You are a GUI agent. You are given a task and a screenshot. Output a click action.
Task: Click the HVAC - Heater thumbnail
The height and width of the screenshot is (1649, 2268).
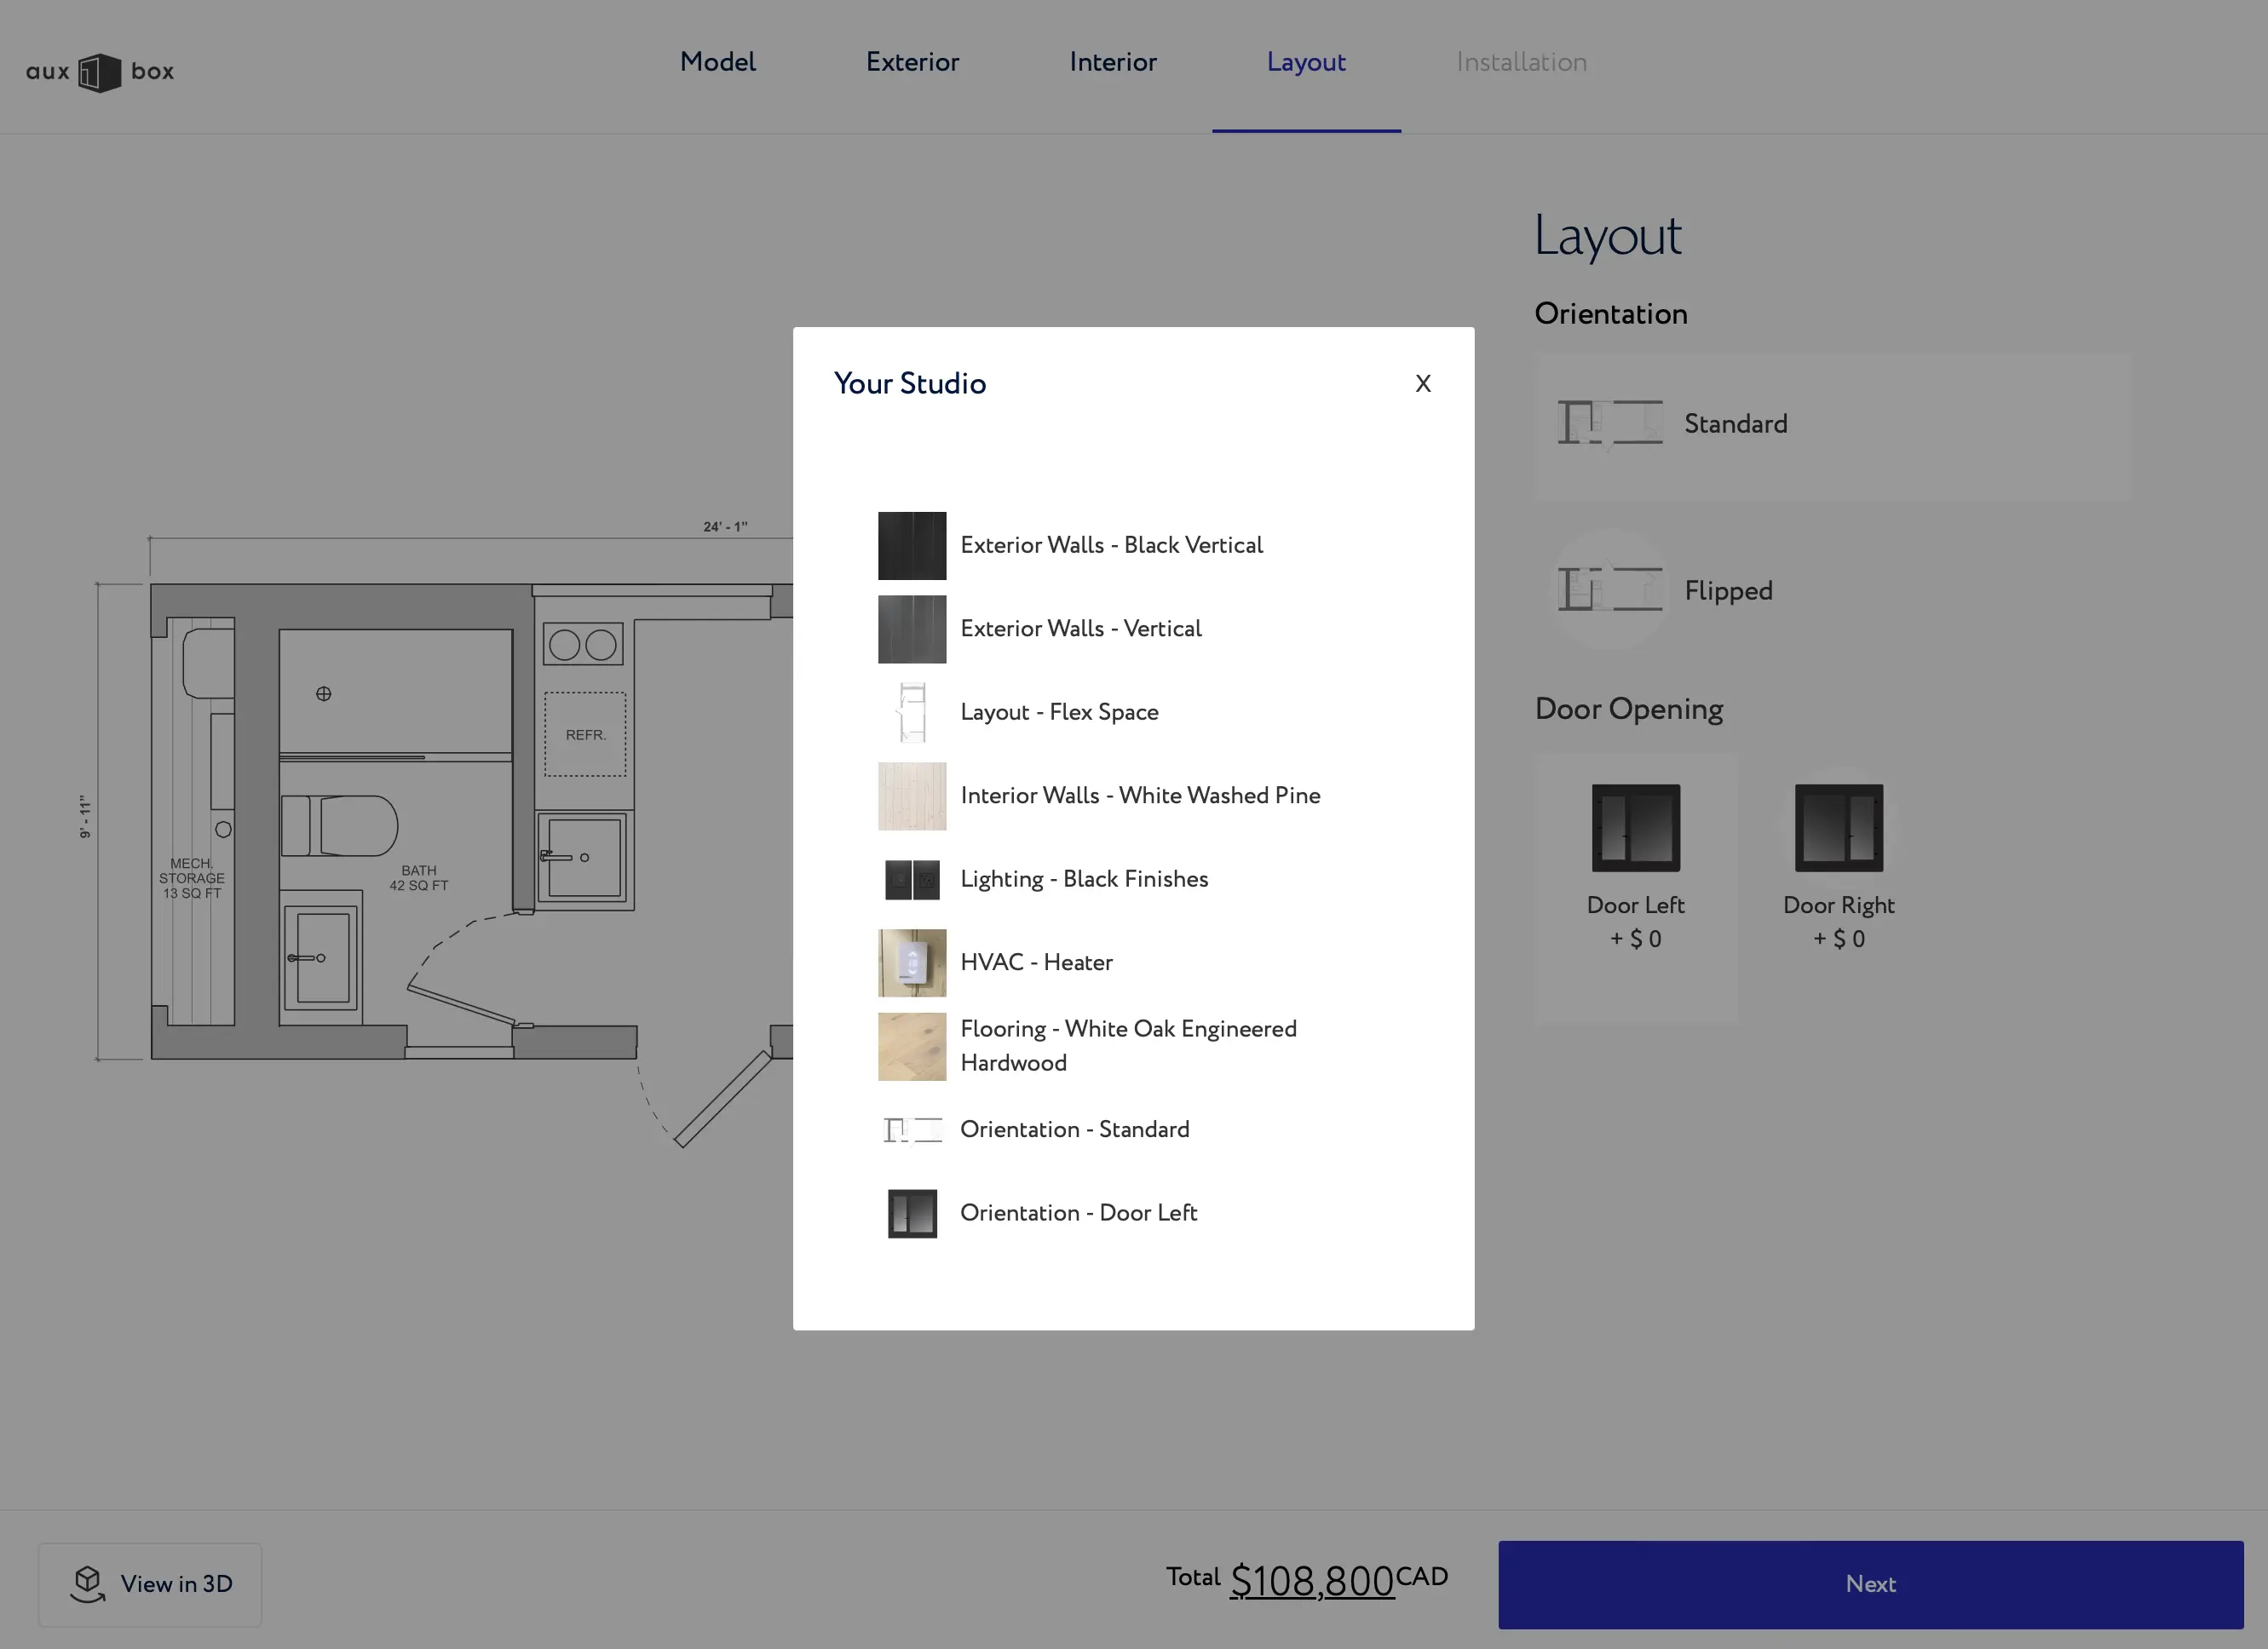click(912, 963)
